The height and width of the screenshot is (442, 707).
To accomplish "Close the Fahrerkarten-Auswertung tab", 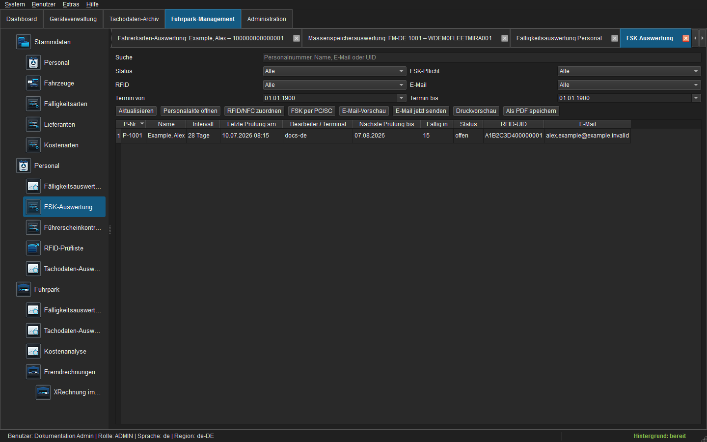I will pos(297,38).
